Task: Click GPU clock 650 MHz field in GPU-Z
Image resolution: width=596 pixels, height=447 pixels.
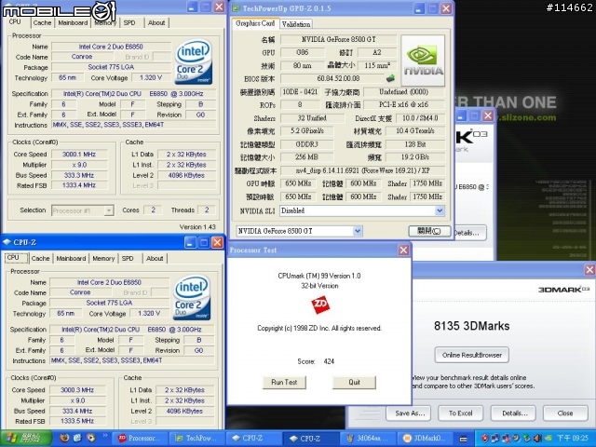Action: pyautogui.click(x=298, y=183)
